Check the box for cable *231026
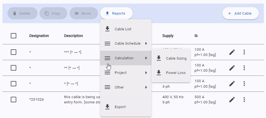This screenshot has width=266, height=118. [x=14, y=100]
